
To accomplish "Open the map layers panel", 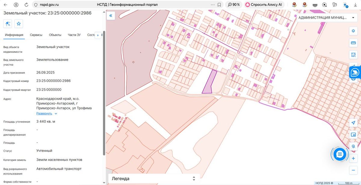I will (x=353, y=31).
